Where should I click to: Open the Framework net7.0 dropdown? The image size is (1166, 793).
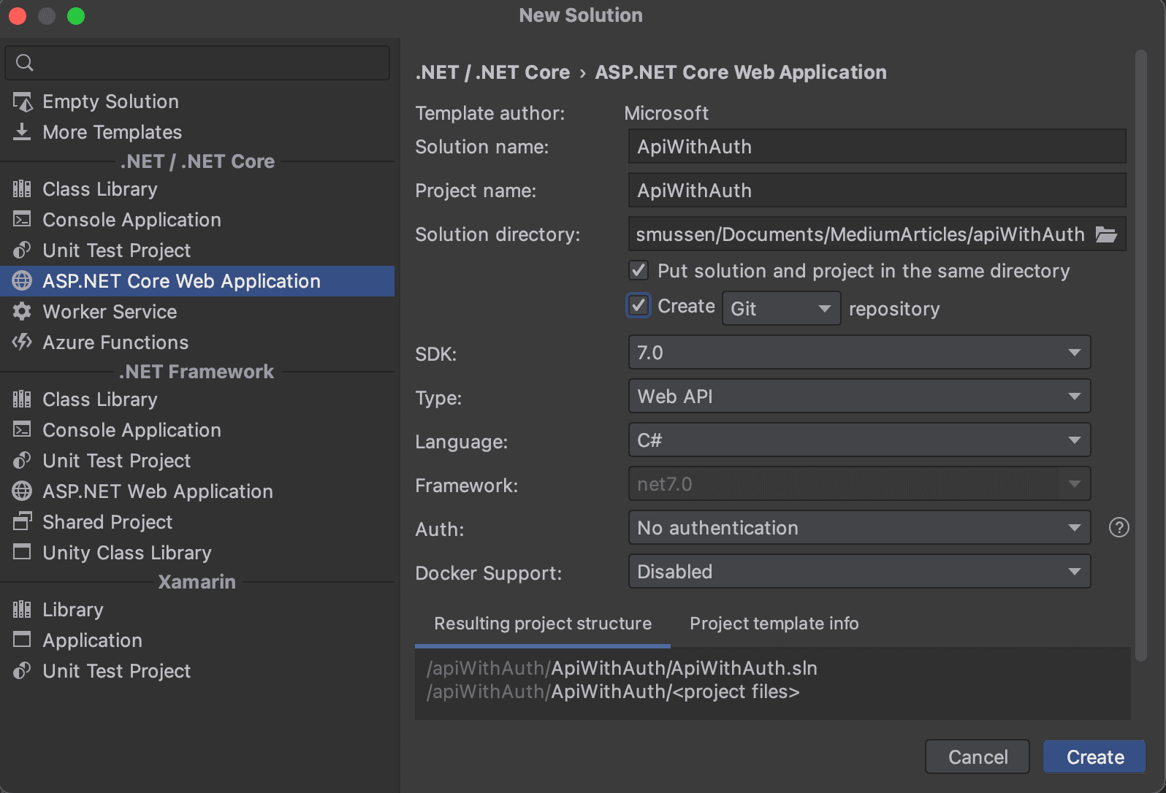coord(859,484)
